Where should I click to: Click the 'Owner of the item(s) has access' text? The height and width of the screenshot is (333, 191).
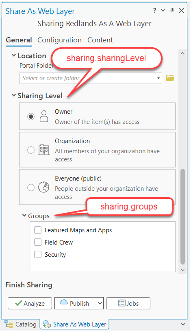click(97, 122)
